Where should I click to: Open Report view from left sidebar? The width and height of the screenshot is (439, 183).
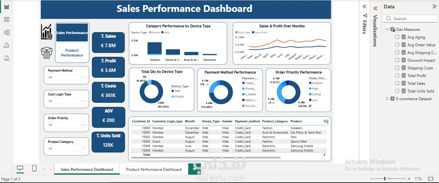[x=6, y=7]
